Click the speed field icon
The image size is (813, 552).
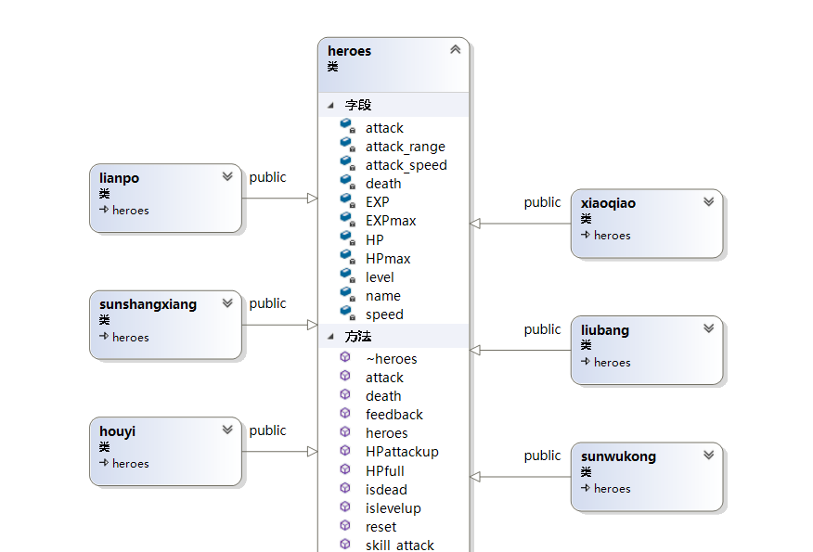point(347,313)
